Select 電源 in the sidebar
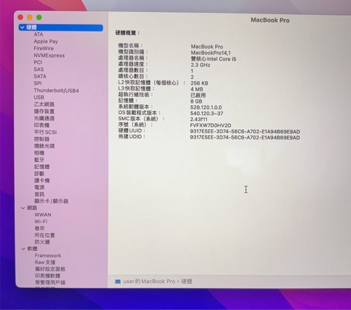This screenshot has width=351, height=310. (x=39, y=187)
